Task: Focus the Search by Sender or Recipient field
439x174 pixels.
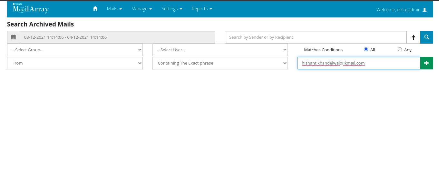Action: 316,37
